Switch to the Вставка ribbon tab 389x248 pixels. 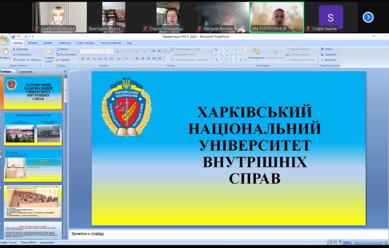click(x=32, y=42)
